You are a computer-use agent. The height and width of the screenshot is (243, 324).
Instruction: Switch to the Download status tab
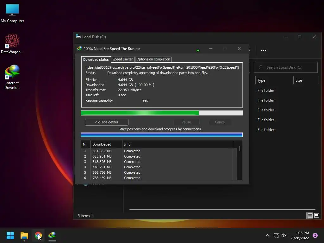pyautogui.click(x=96, y=59)
